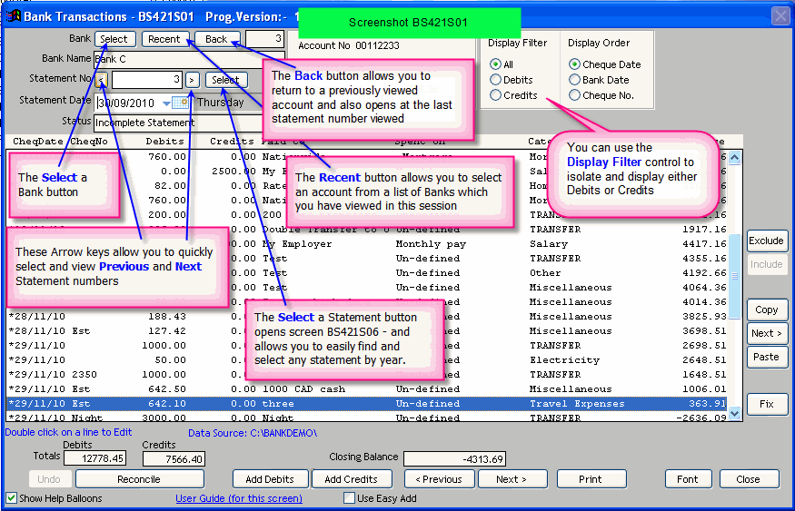Expand the Statement Date dropdown arrow
Screen dimensions: 795x511
(x=166, y=103)
